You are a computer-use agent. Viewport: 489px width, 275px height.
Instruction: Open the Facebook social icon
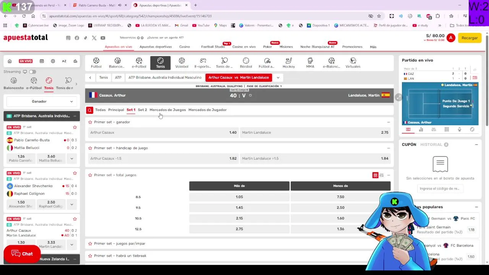[77, 38]
